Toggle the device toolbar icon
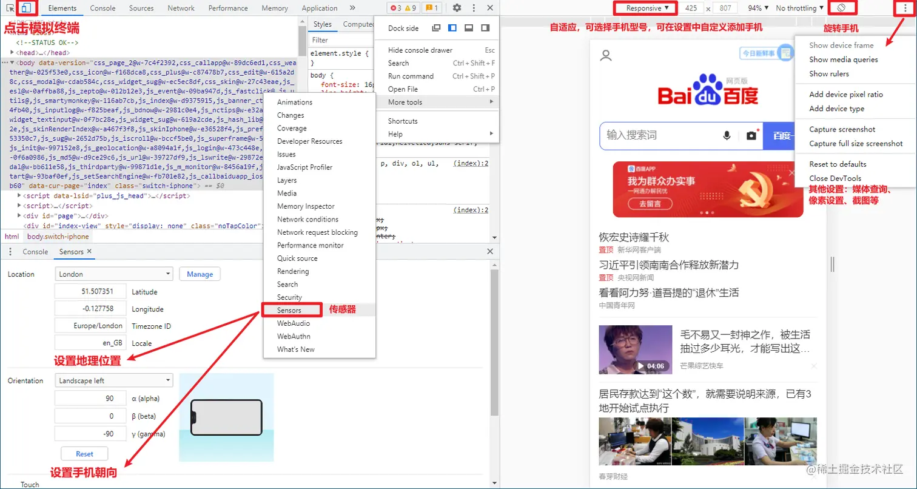This screenshot has height=489, width=917. point(27,8)
